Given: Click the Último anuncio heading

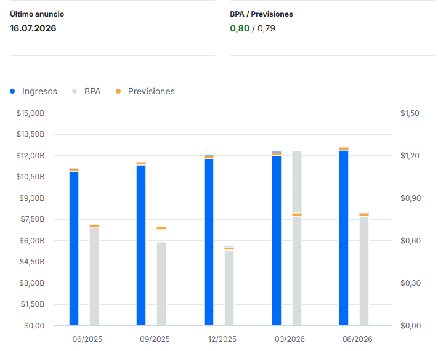Looking at the screenshot, I should pos(37,14).
